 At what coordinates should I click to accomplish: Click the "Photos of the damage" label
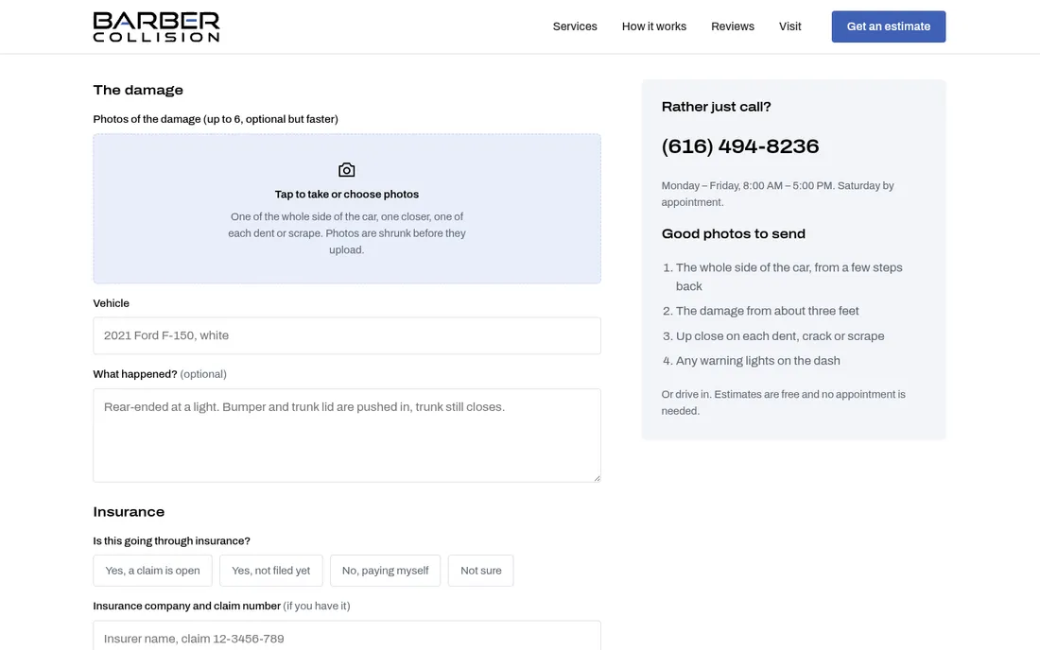pos(216,119)
